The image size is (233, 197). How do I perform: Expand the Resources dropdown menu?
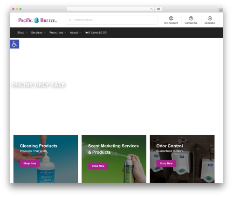pyautogui.click(x=58, y=33)
